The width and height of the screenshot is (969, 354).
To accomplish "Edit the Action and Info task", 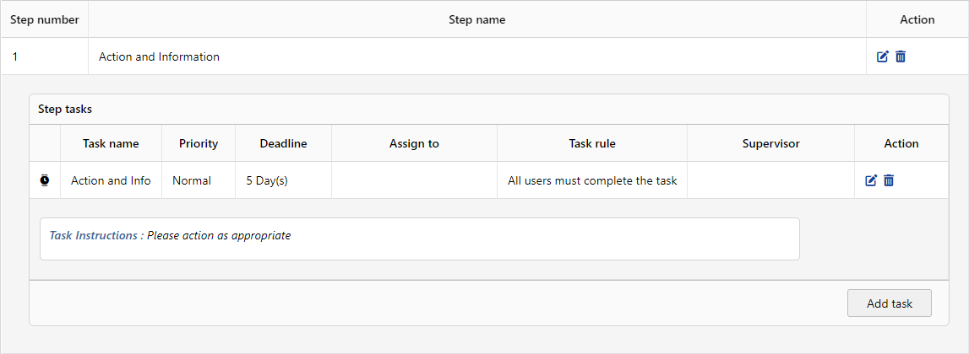I will click(x=871, y=180).
